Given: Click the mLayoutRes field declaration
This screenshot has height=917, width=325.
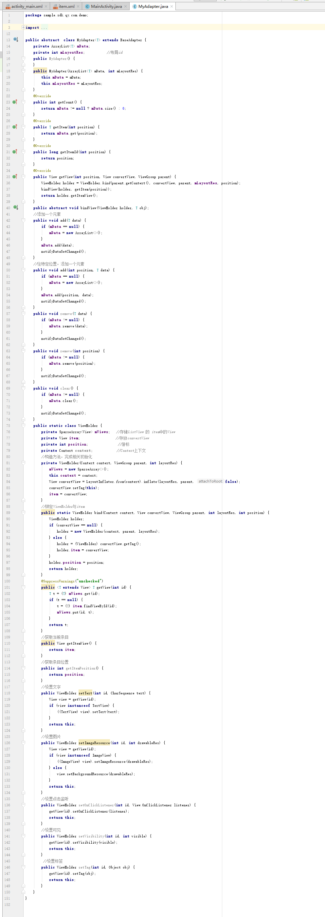Looking at the screenshot, I should coord(59,52).
